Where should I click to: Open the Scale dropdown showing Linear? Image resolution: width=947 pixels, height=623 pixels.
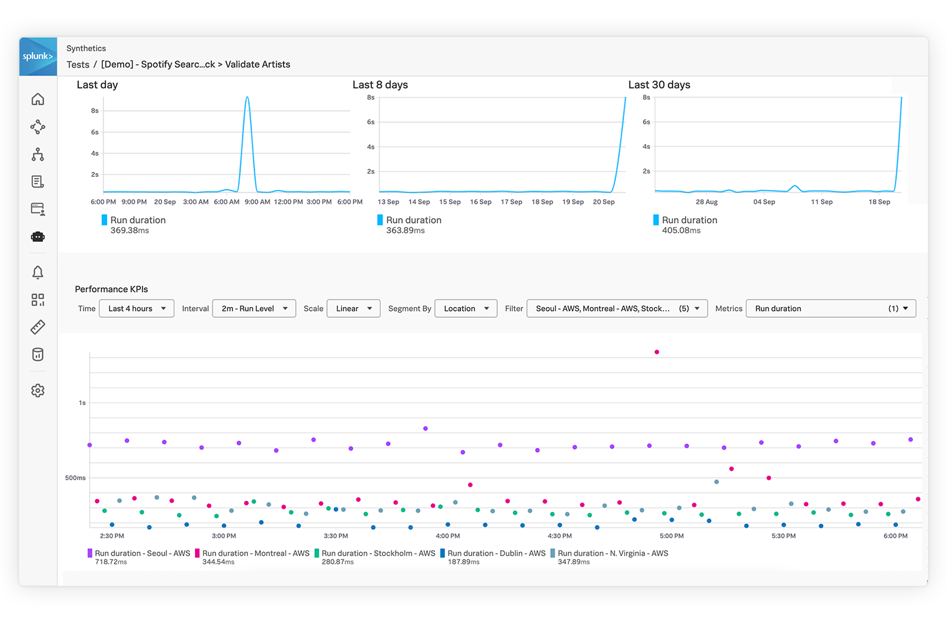click(353, 308)
